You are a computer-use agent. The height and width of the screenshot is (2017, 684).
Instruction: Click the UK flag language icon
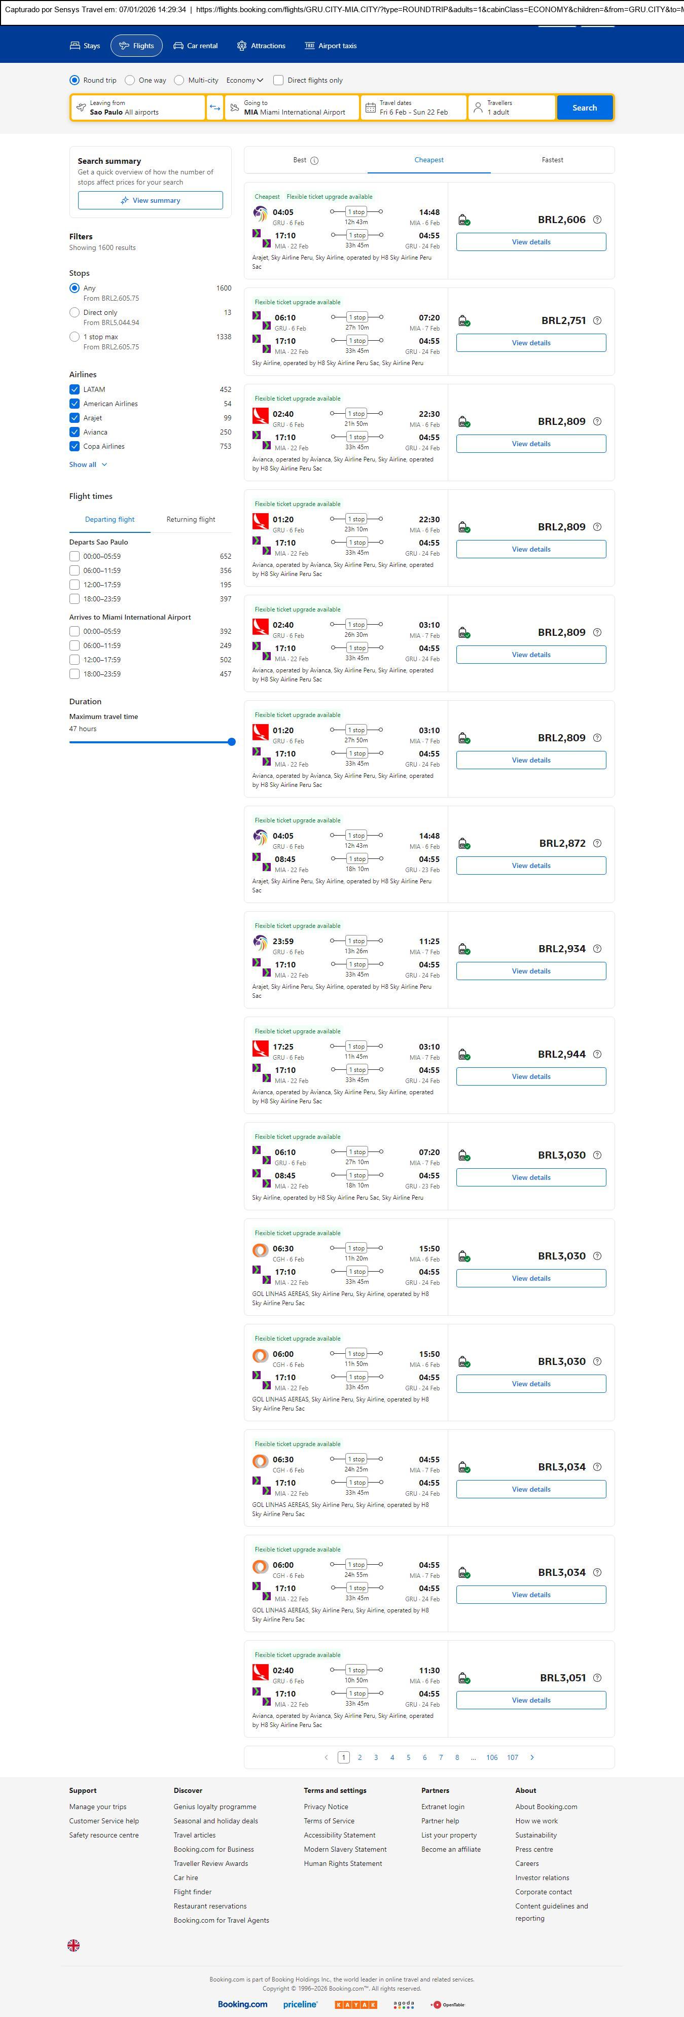[74, 1944]
